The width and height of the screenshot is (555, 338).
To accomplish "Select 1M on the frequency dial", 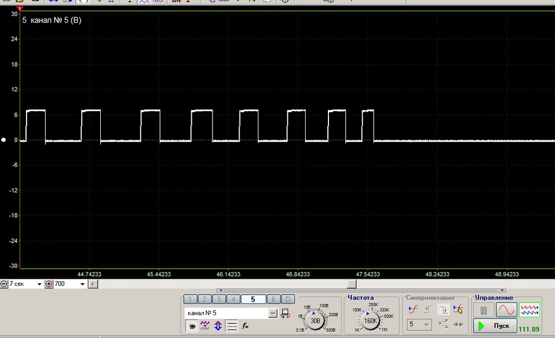I will point(384,329).
